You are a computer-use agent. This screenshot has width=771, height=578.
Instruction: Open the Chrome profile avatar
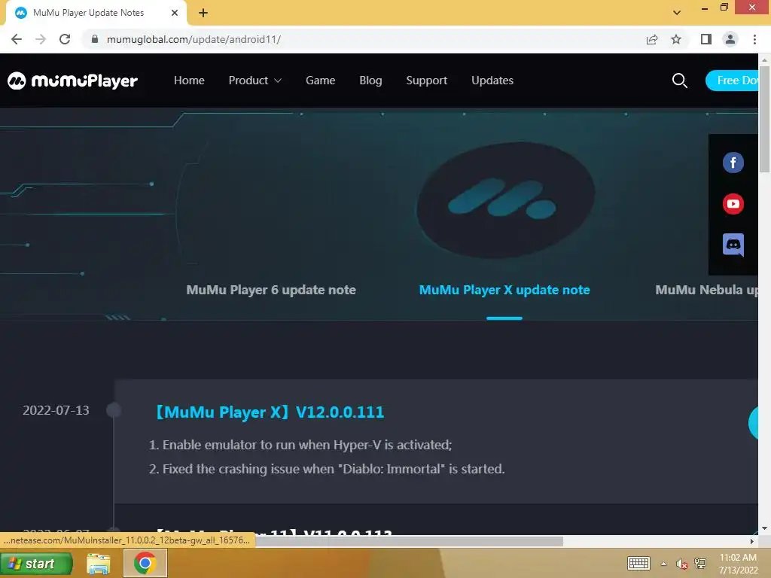pos(730,39)
